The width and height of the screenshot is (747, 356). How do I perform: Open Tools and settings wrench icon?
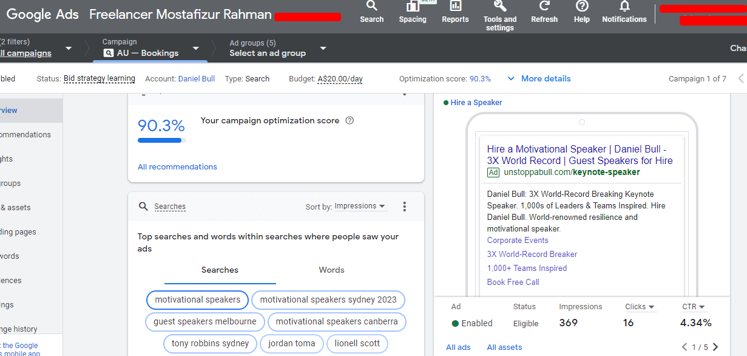[x=500, y=7]
